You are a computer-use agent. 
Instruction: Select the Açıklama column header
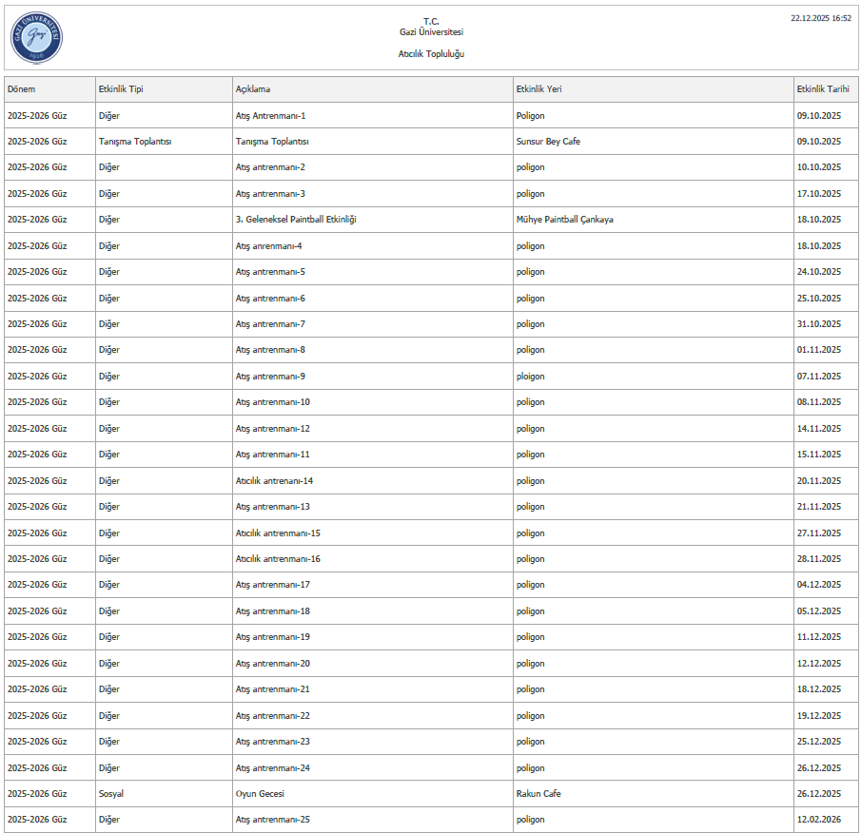(253, 89)
